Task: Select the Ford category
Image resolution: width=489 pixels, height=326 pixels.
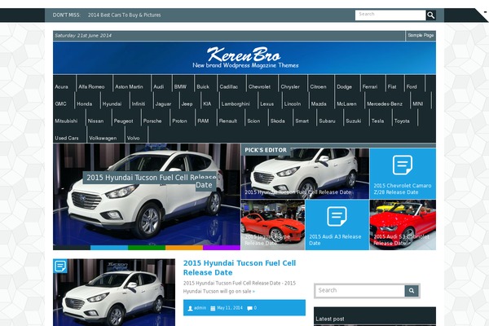Action: (x=412, y=86)
